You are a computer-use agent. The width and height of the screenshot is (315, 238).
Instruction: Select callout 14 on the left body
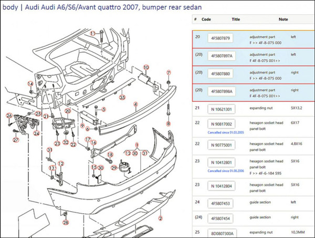tap(30, 84)
